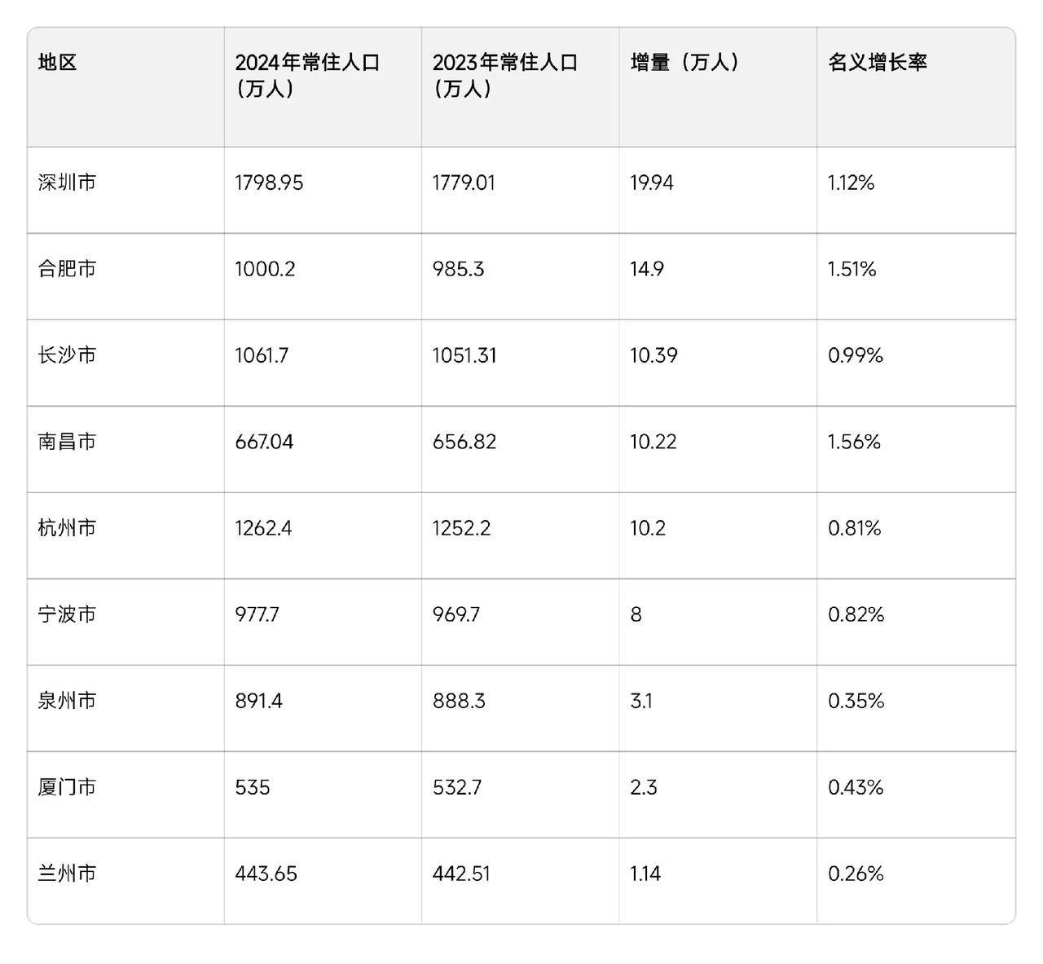
Task: Click the 泉州市 row label
Action: pyautogui.click(x=67, y=701)
